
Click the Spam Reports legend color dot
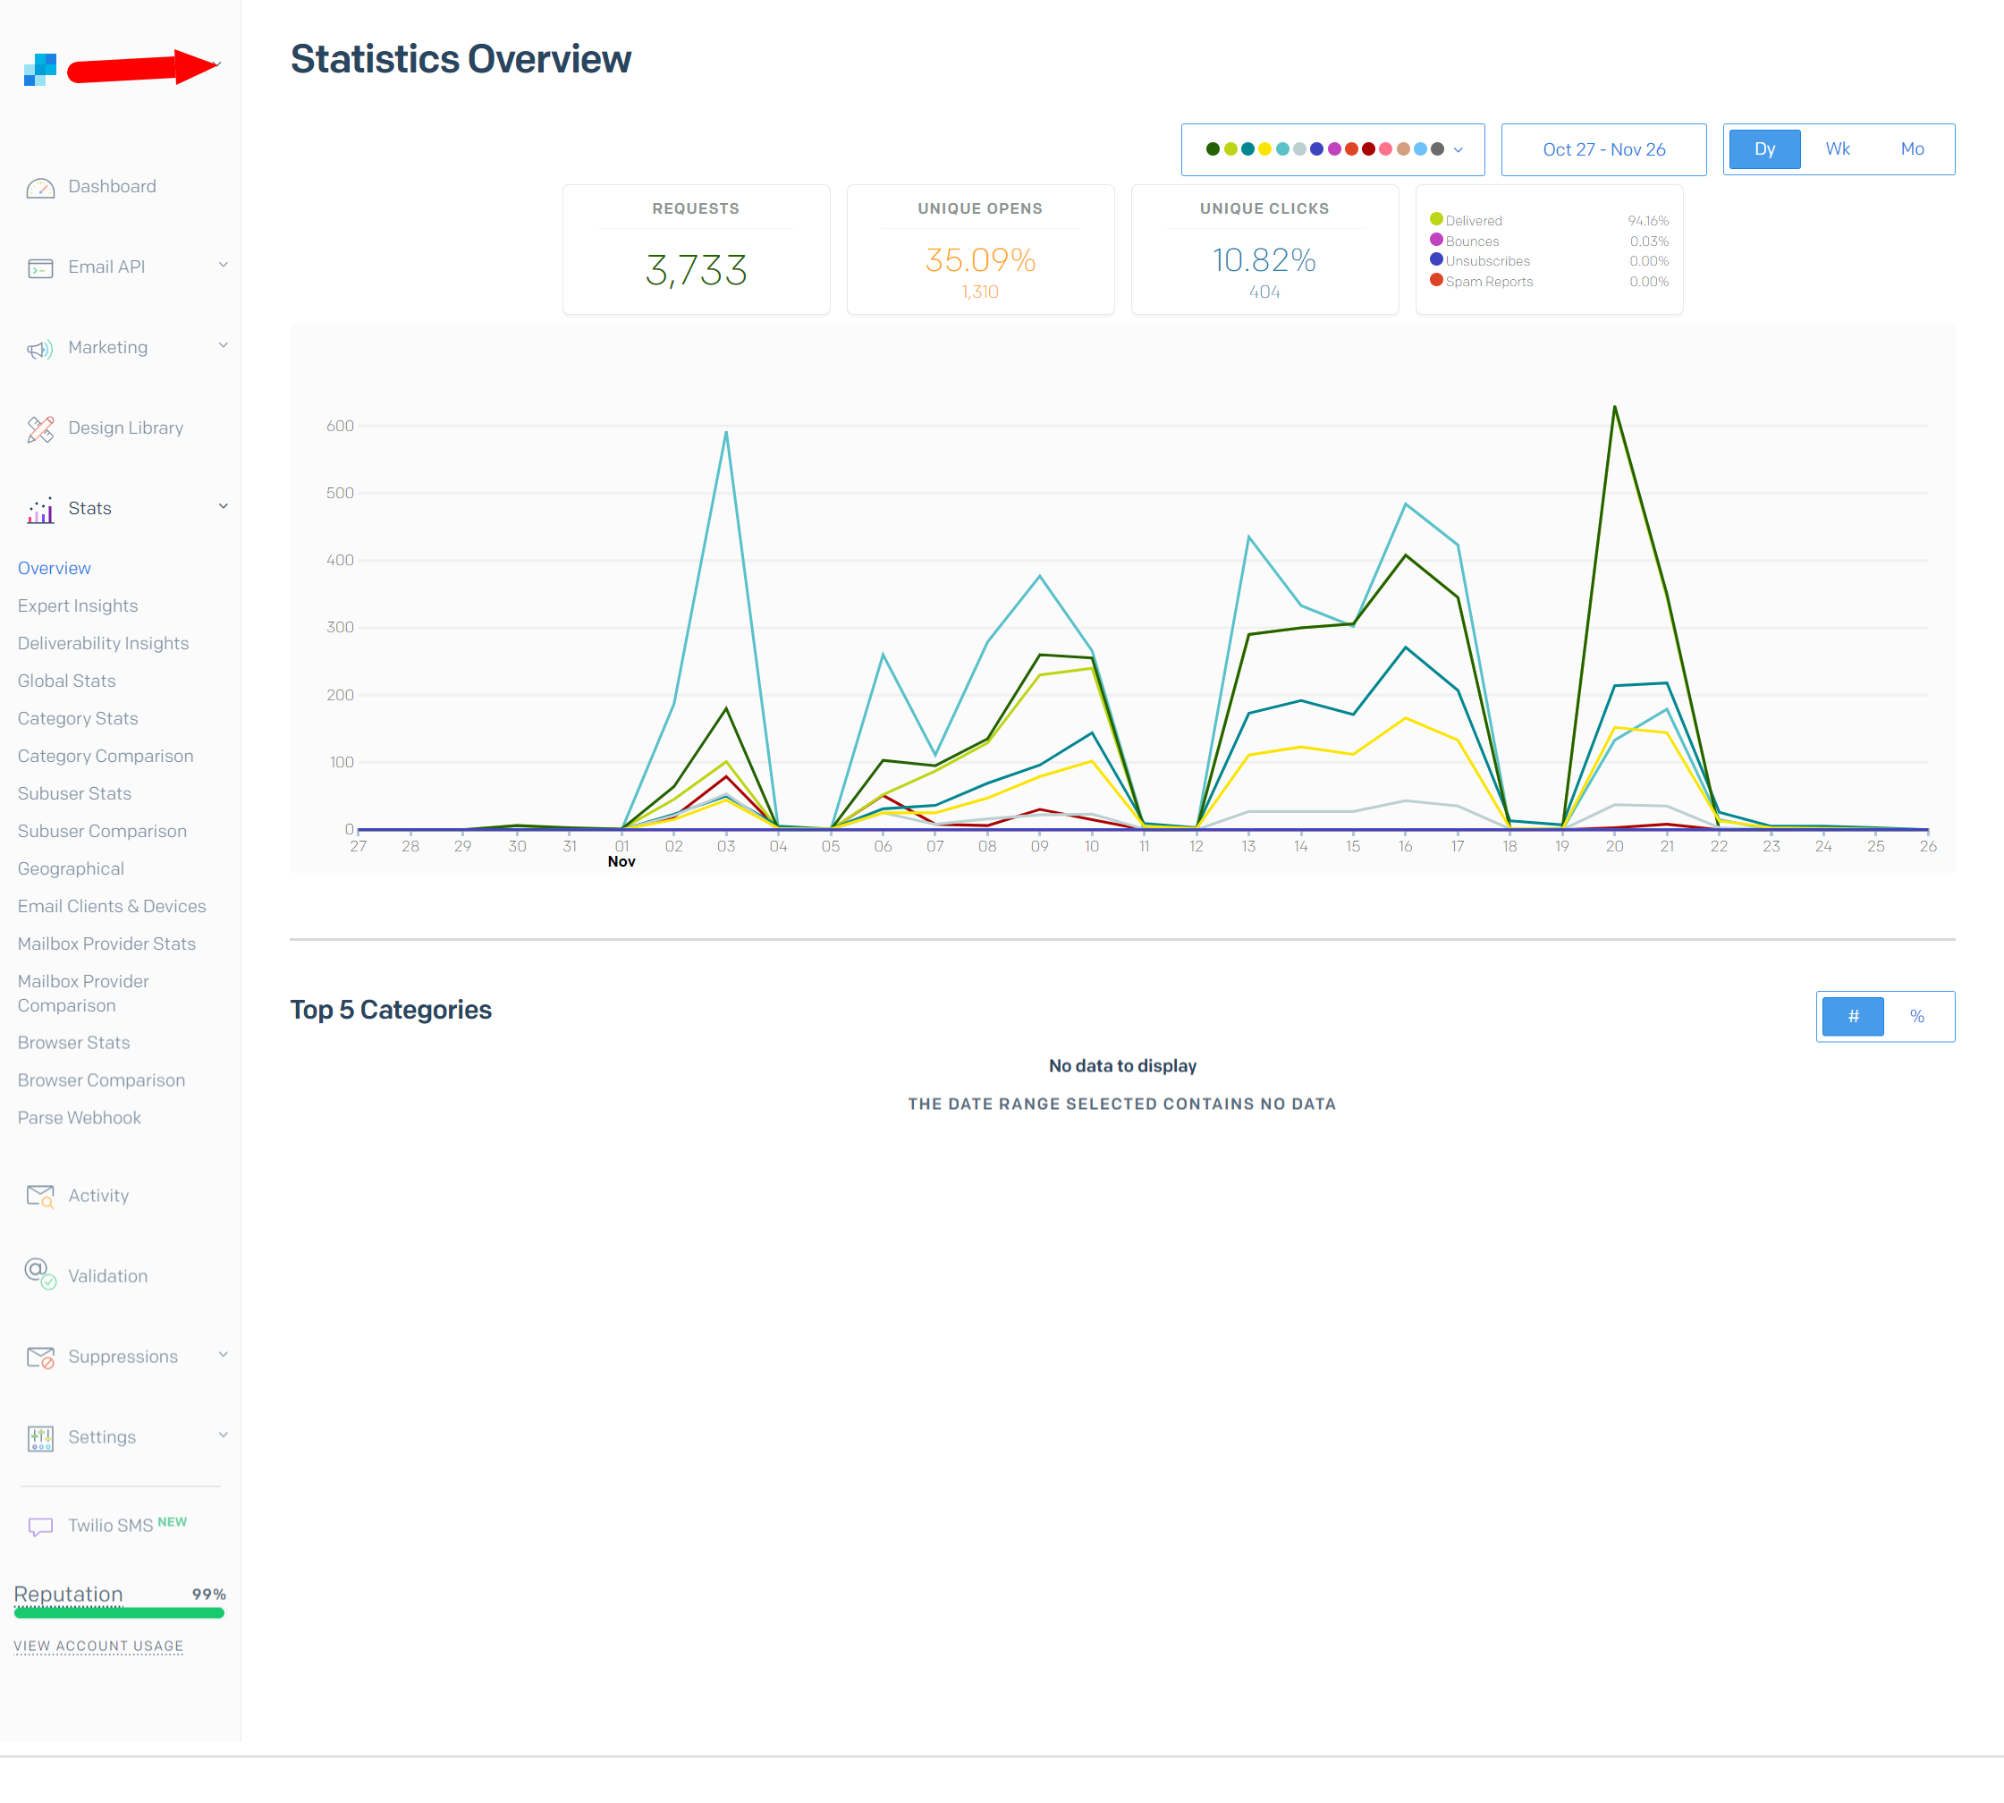[x=1435, y=280]
